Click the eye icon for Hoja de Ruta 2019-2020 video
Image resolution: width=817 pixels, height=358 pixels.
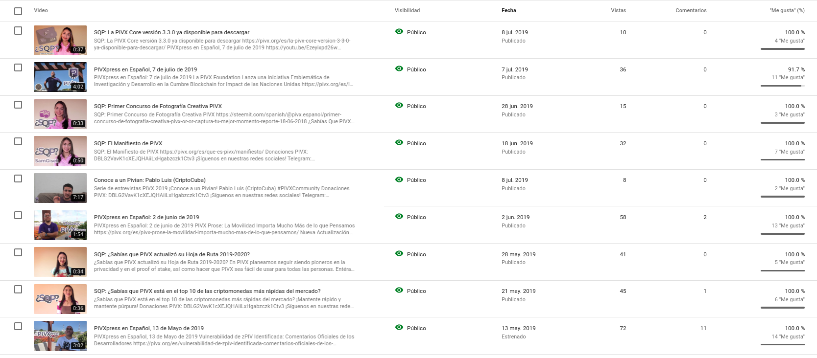coord(399,254)
